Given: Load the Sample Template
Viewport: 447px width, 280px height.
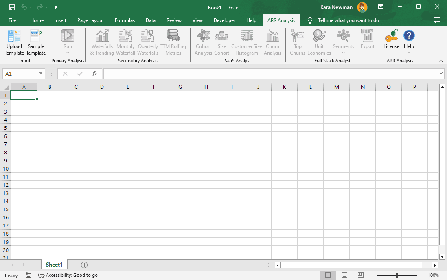Looking at the screenshot, I should [36, 42].
